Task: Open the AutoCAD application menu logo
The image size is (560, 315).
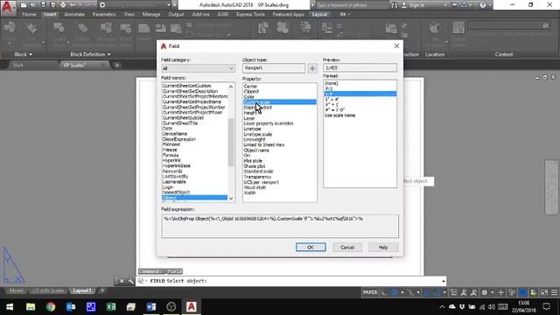Action: point(7,7)
